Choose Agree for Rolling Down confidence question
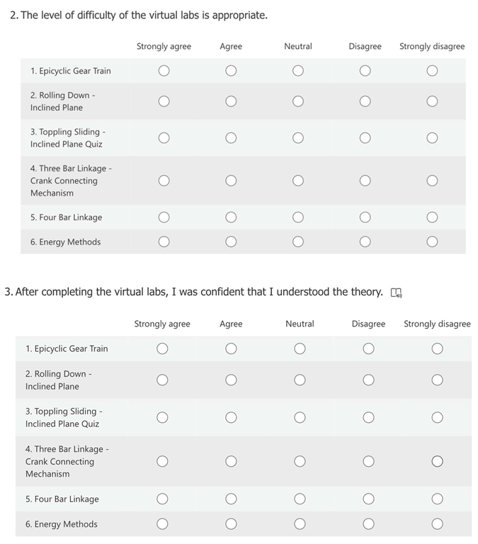Image resolution: width=478 pixels, height=544 pixels. [231, 380]
